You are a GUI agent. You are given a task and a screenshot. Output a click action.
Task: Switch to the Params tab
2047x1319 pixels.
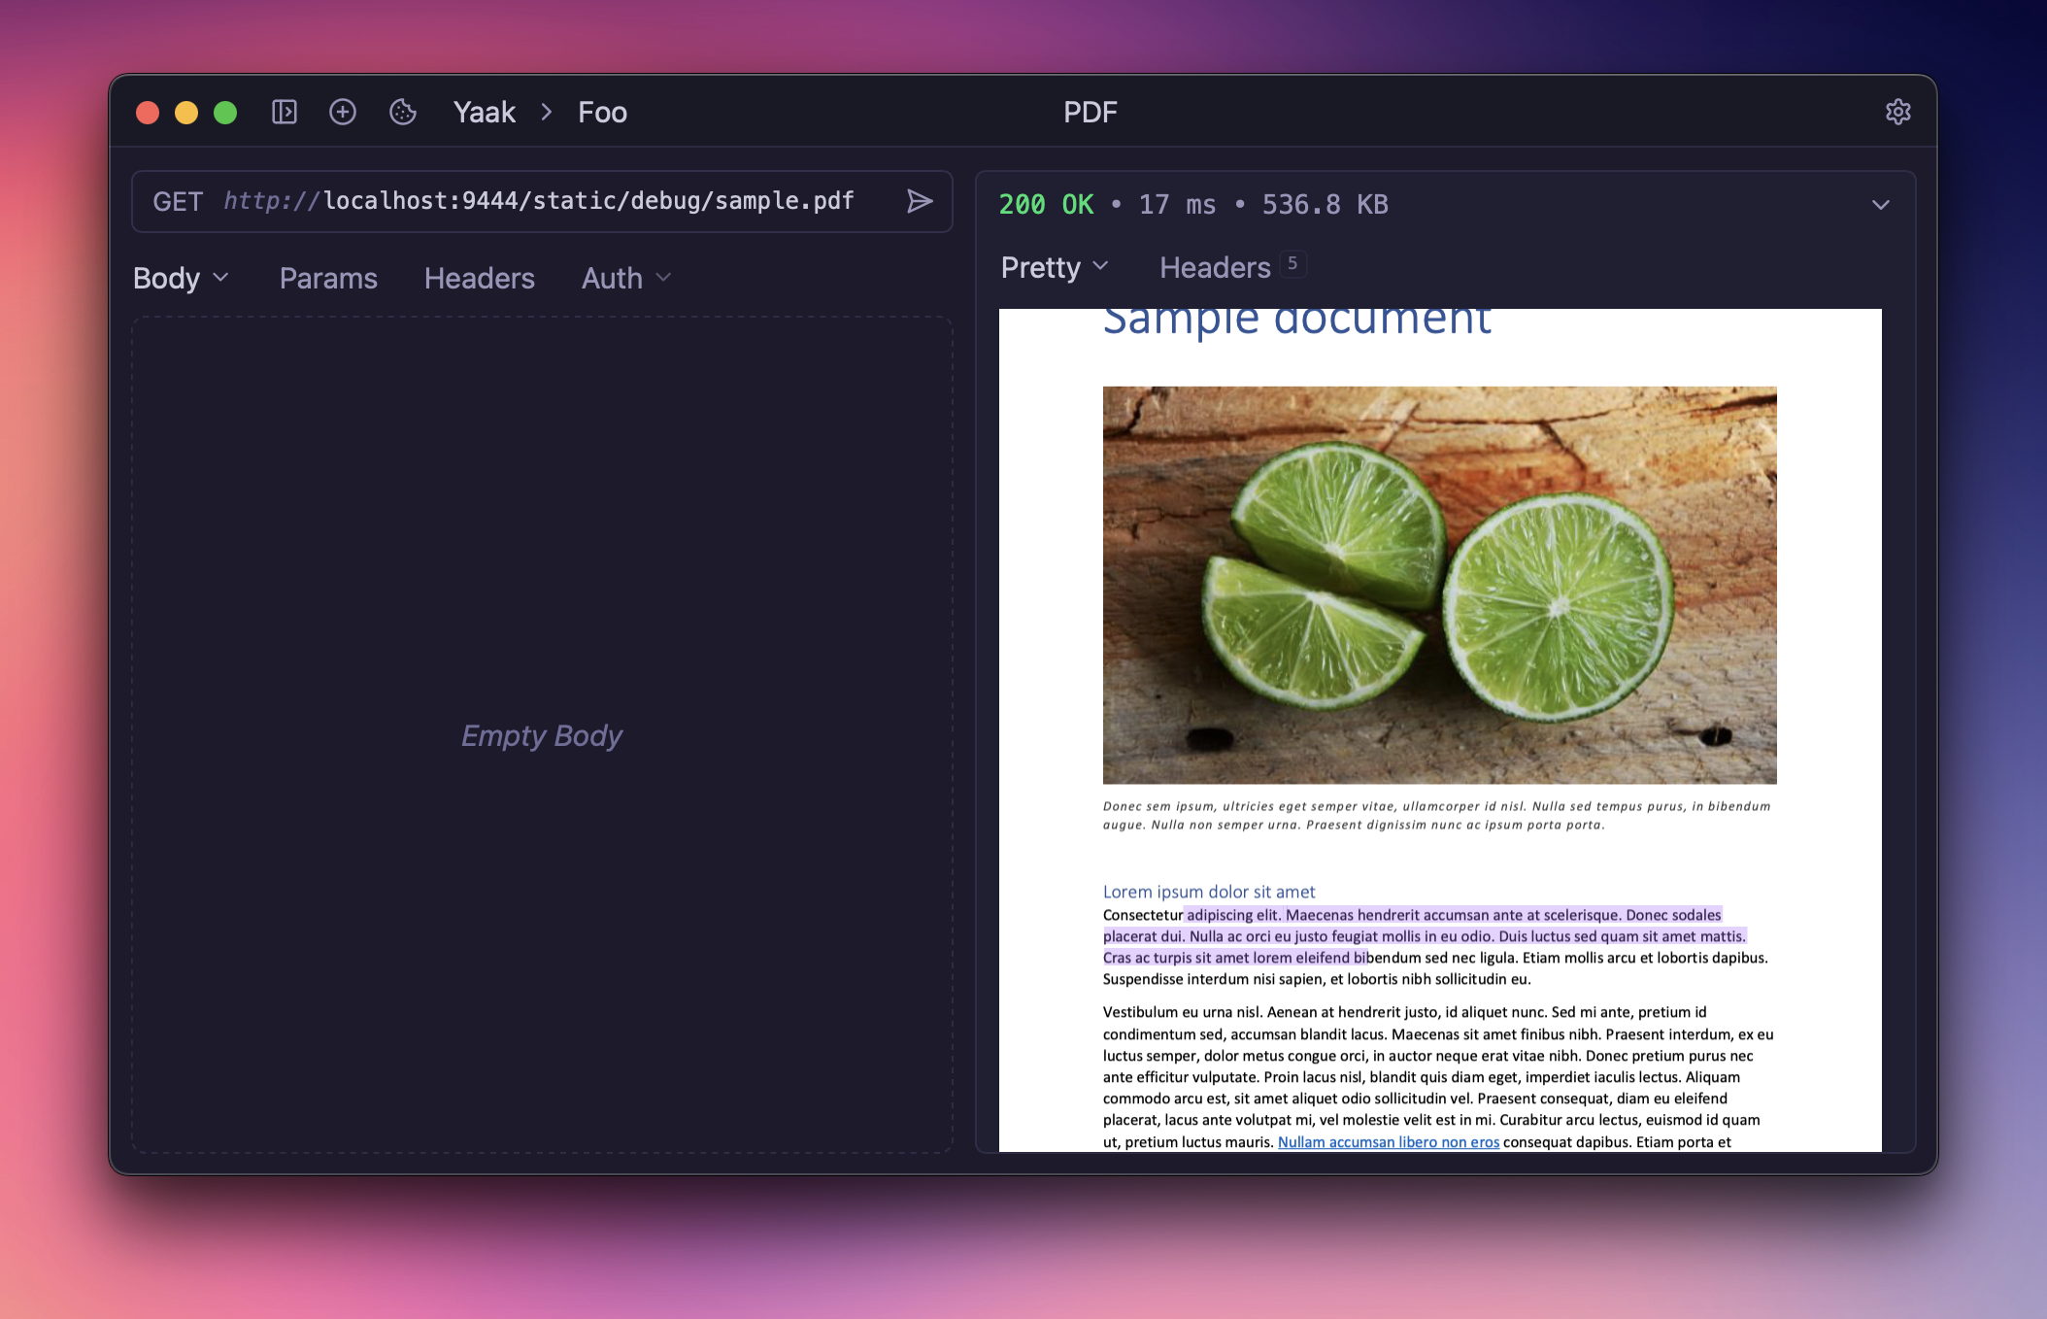(x=328, y=278)
